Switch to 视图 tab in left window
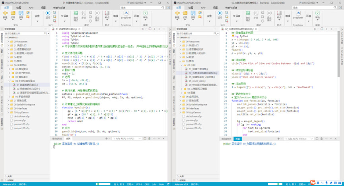344x186 pixels. point(43,8)
